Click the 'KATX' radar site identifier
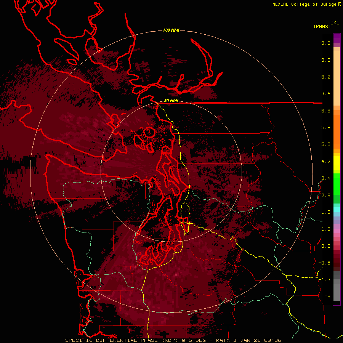Screen dimensions: 343x343 tap(223, 340)
